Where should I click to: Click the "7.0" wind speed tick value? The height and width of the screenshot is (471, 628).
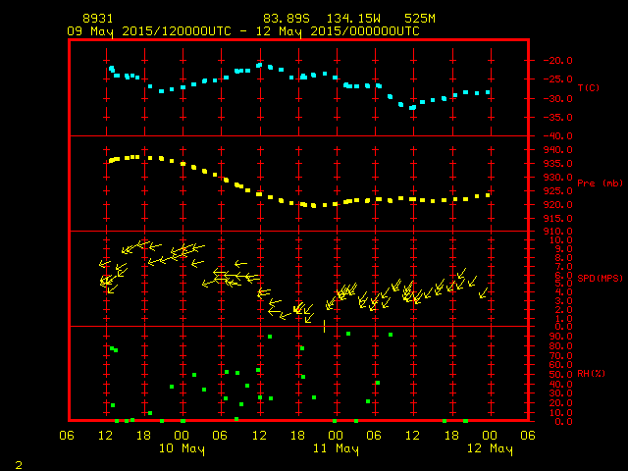coord(563,267)
